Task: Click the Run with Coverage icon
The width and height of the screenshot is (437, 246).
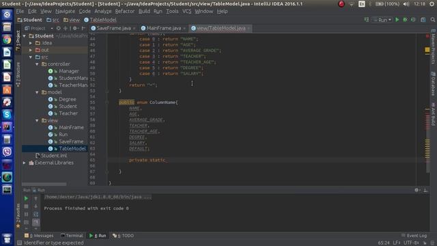Action: click(x=413, y=20)
